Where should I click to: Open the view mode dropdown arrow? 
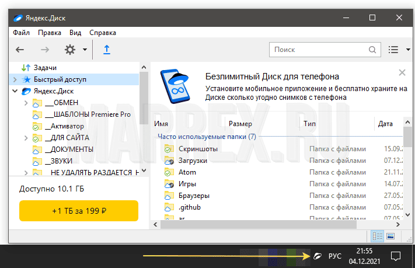pyautogui.click(x=408, y=50)
